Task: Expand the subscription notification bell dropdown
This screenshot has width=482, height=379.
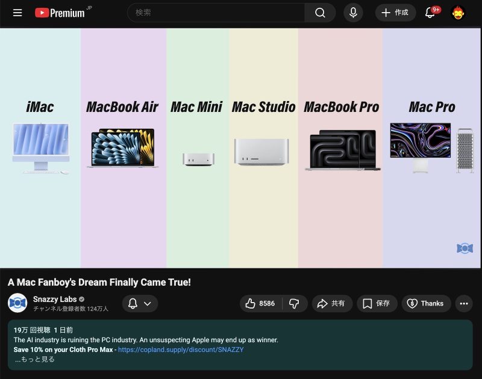Action: click(140, 304)
